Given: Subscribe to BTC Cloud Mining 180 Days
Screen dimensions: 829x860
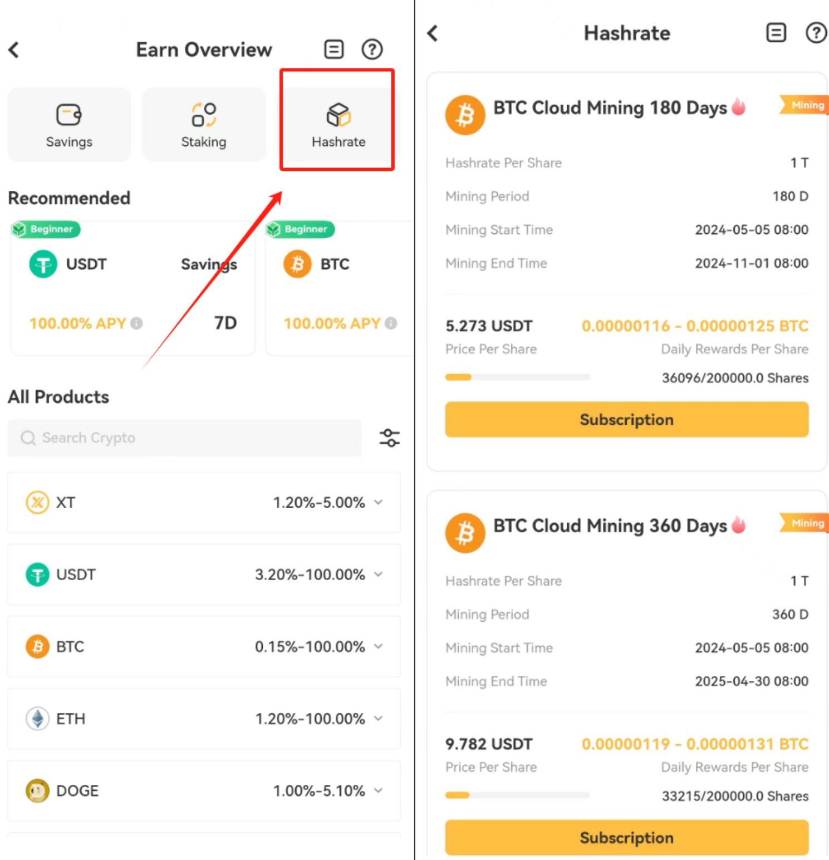Looking at the screenshot, I should click(x=626, y=420).
